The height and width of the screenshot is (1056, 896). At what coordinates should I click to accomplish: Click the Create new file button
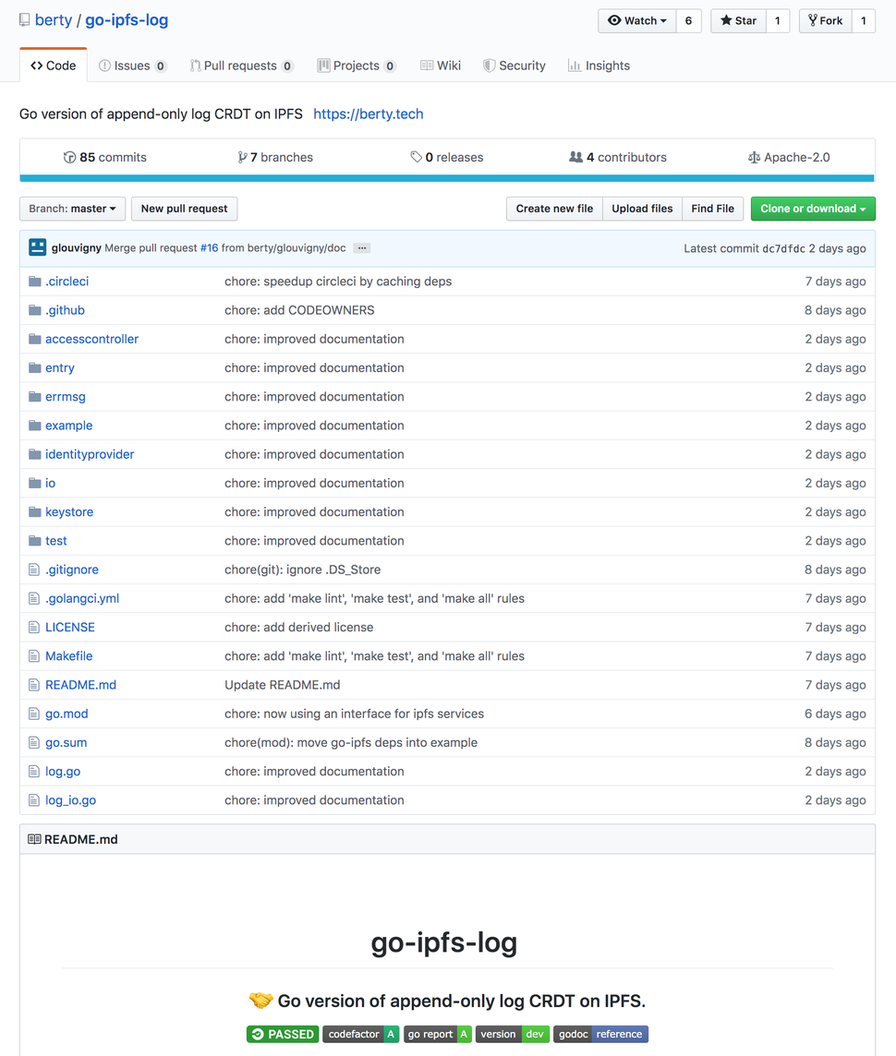(554, 209)
